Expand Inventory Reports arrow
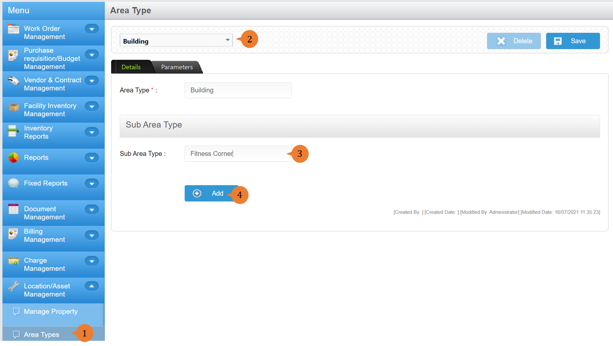 click(92, 132)
